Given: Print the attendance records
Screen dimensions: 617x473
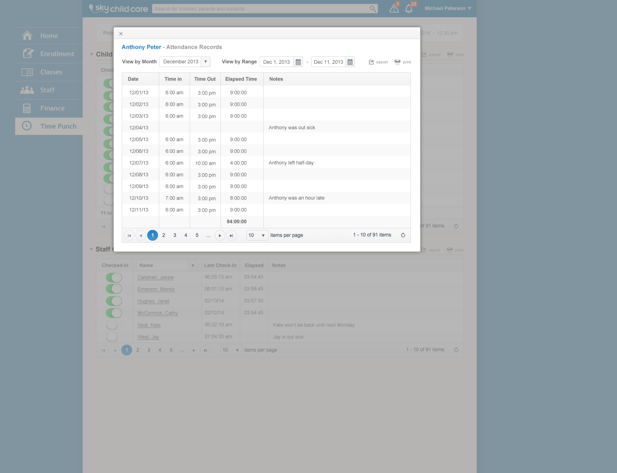Looking at the screenshot, I should [x=403, y=62].
